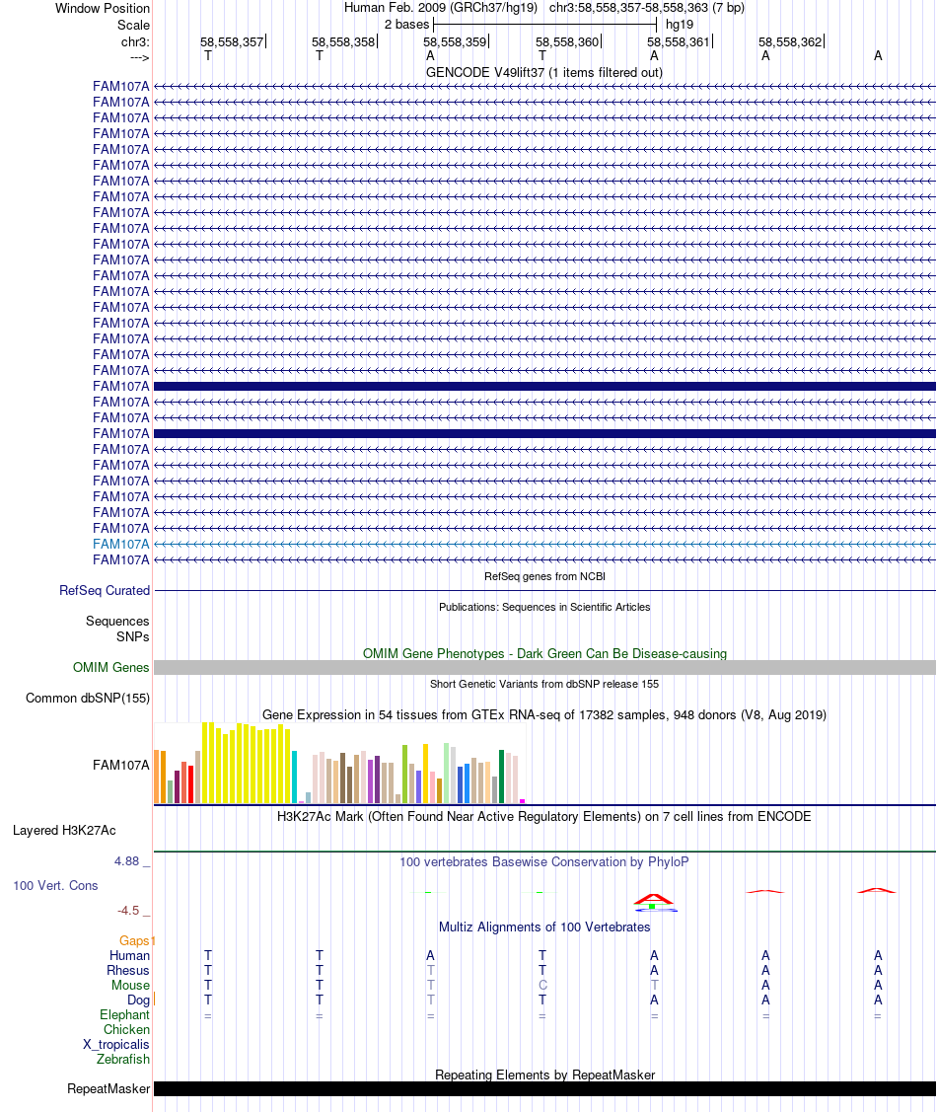Click the Layered H3K27Ac label

[64, 831]
